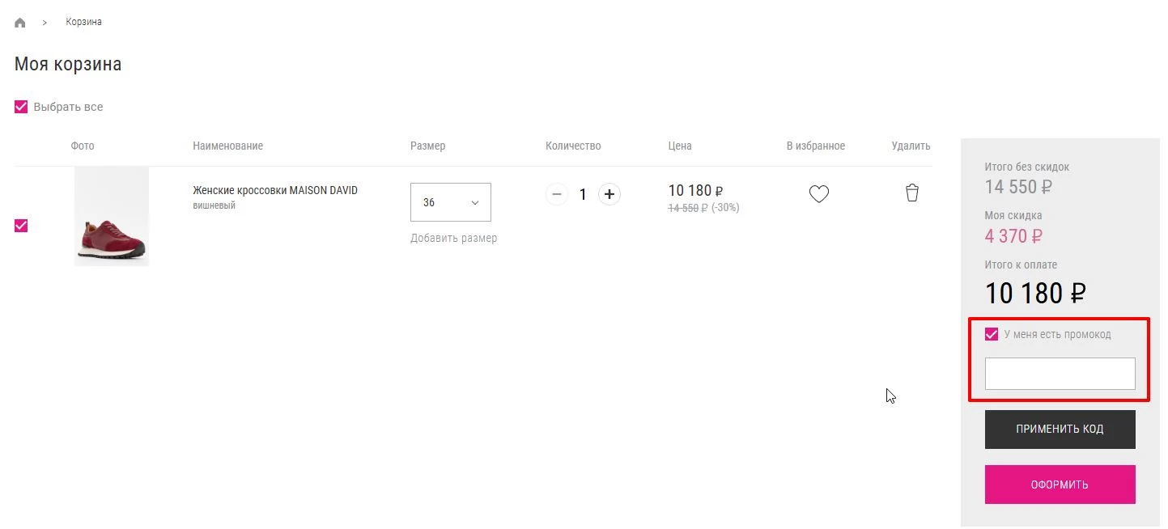Click the promo code input field
1168x529 pixels.
(1060, 374)
